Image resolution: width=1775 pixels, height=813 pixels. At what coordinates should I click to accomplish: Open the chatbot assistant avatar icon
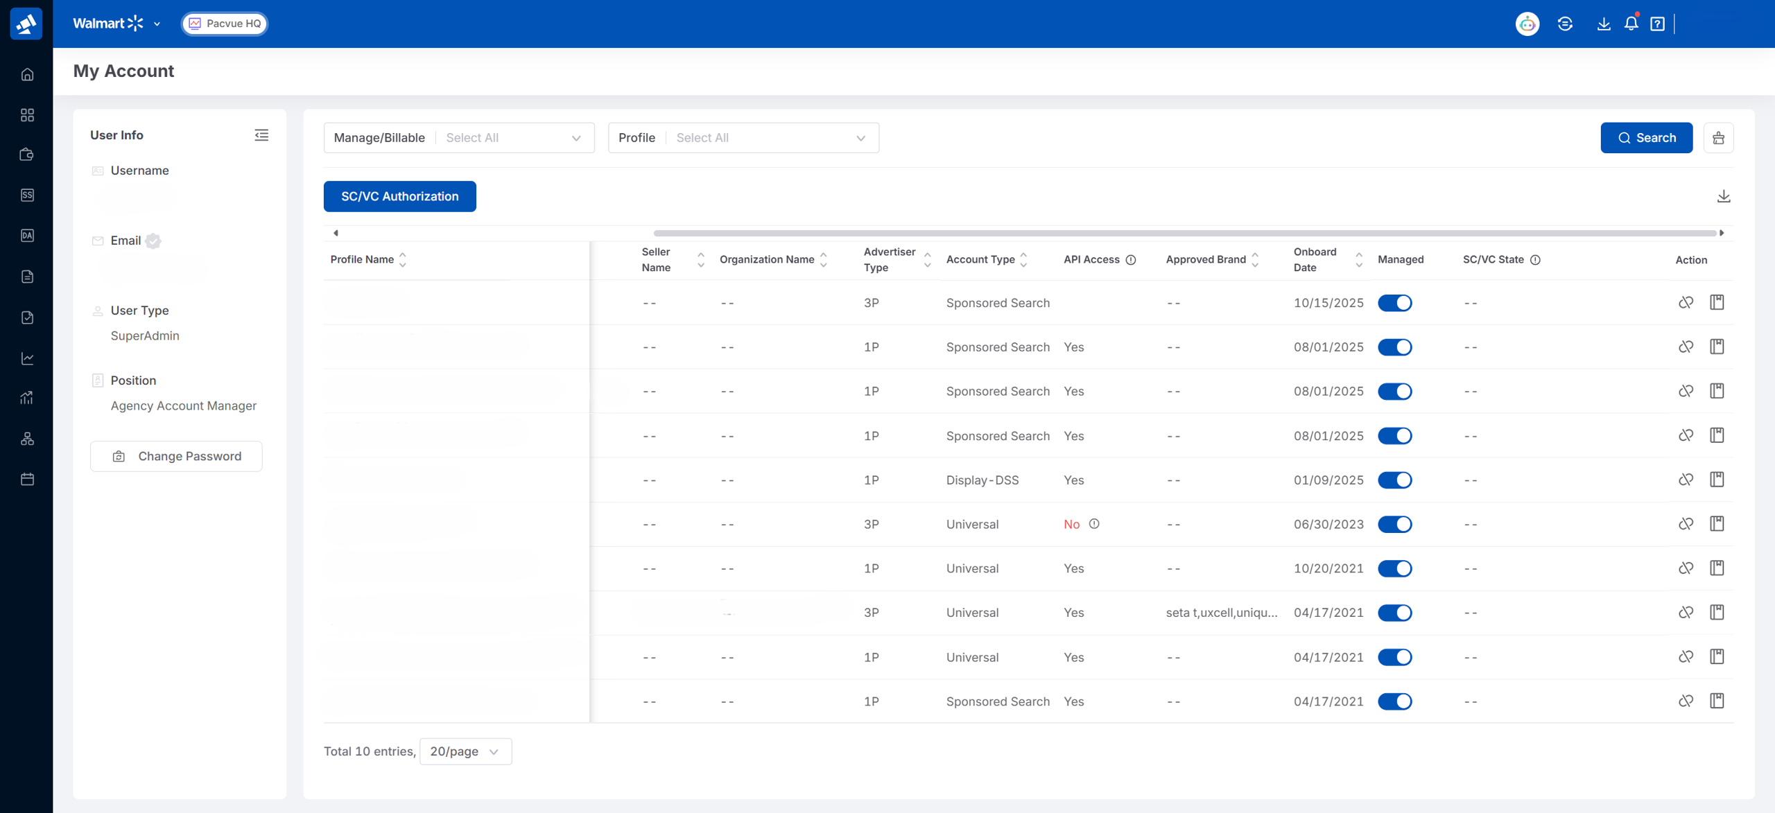coord(1527,24)
